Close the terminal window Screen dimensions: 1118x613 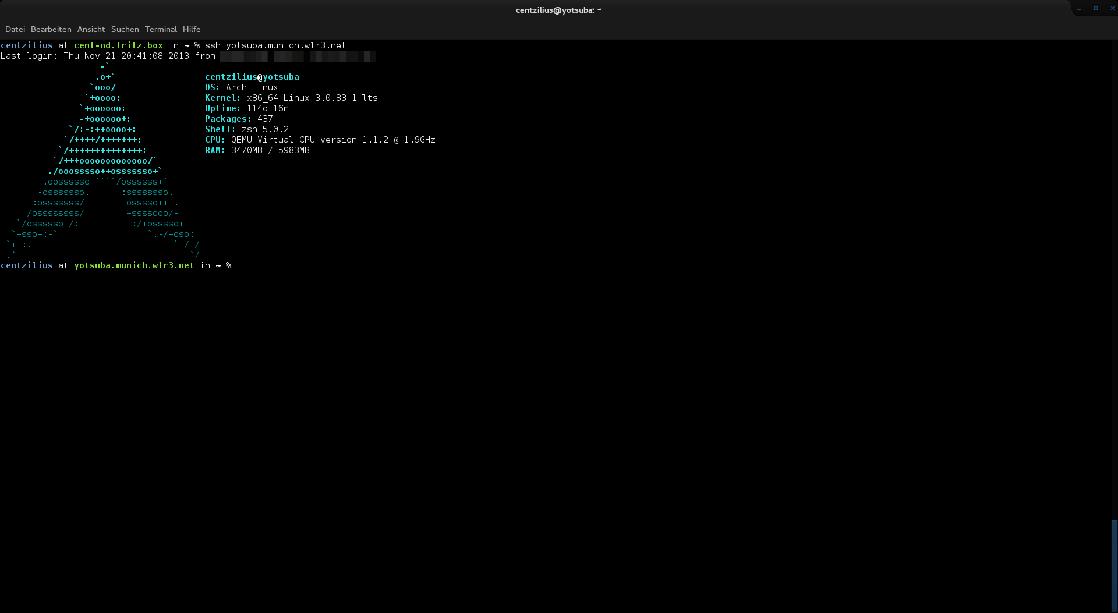tap(1112, 9)
